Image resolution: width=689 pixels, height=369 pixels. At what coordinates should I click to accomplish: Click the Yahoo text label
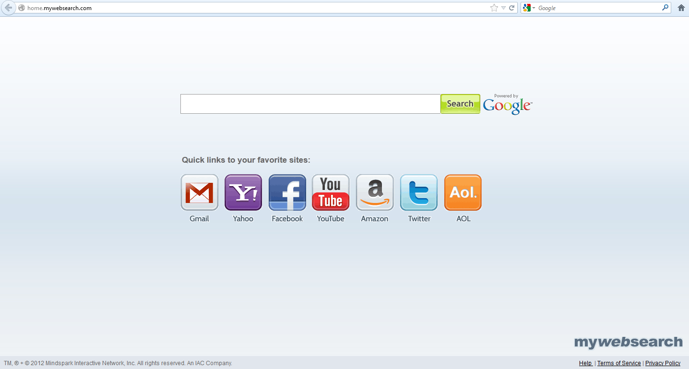243,219
